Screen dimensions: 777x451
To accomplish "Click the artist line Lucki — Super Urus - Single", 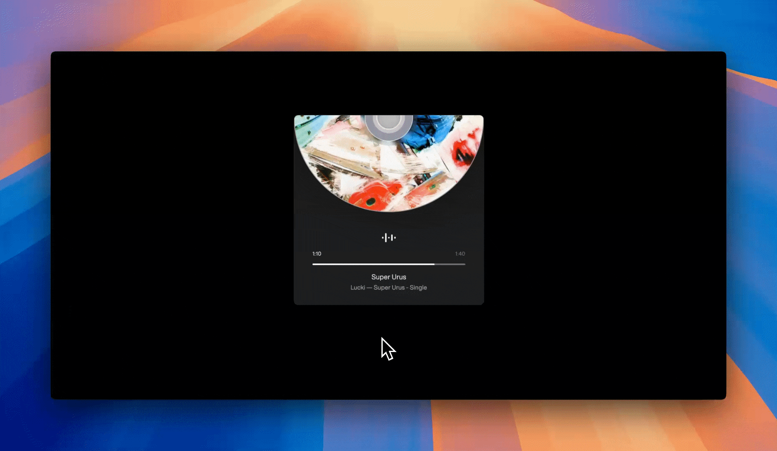I will (388, 287).
